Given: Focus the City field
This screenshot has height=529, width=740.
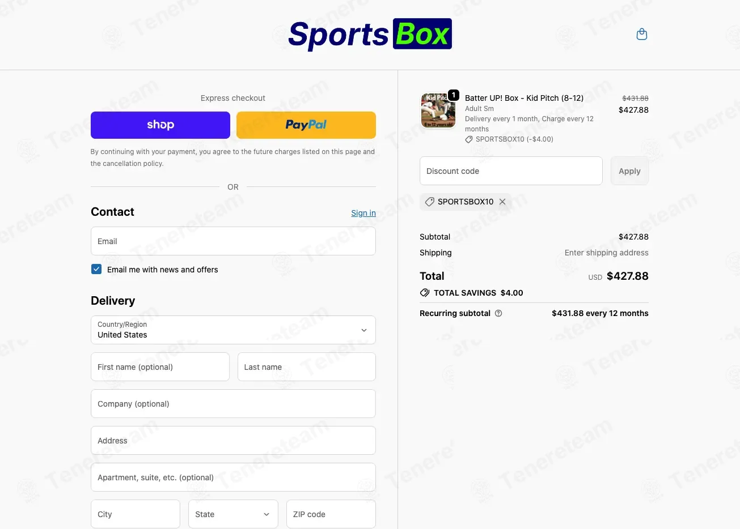Looking at the screenshot, I should click(136, 514).
